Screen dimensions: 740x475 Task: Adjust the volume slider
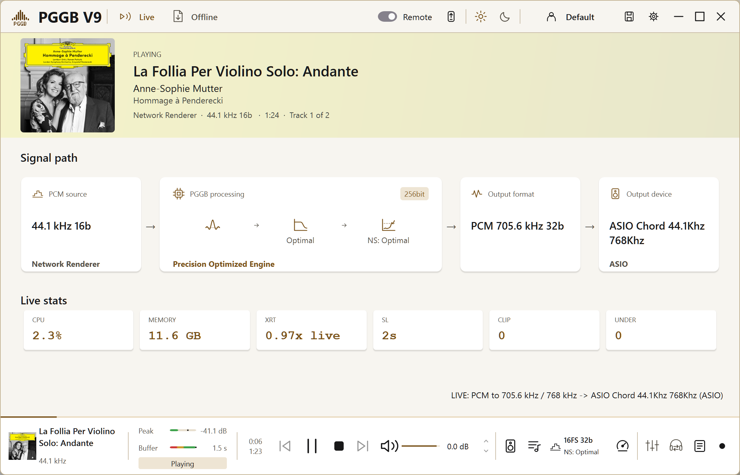420,446
